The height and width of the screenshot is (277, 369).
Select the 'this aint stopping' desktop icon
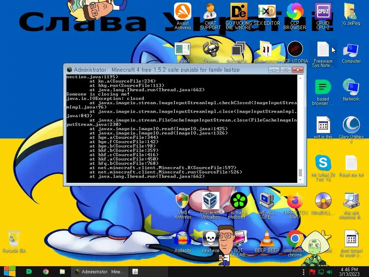pos(351,205)
